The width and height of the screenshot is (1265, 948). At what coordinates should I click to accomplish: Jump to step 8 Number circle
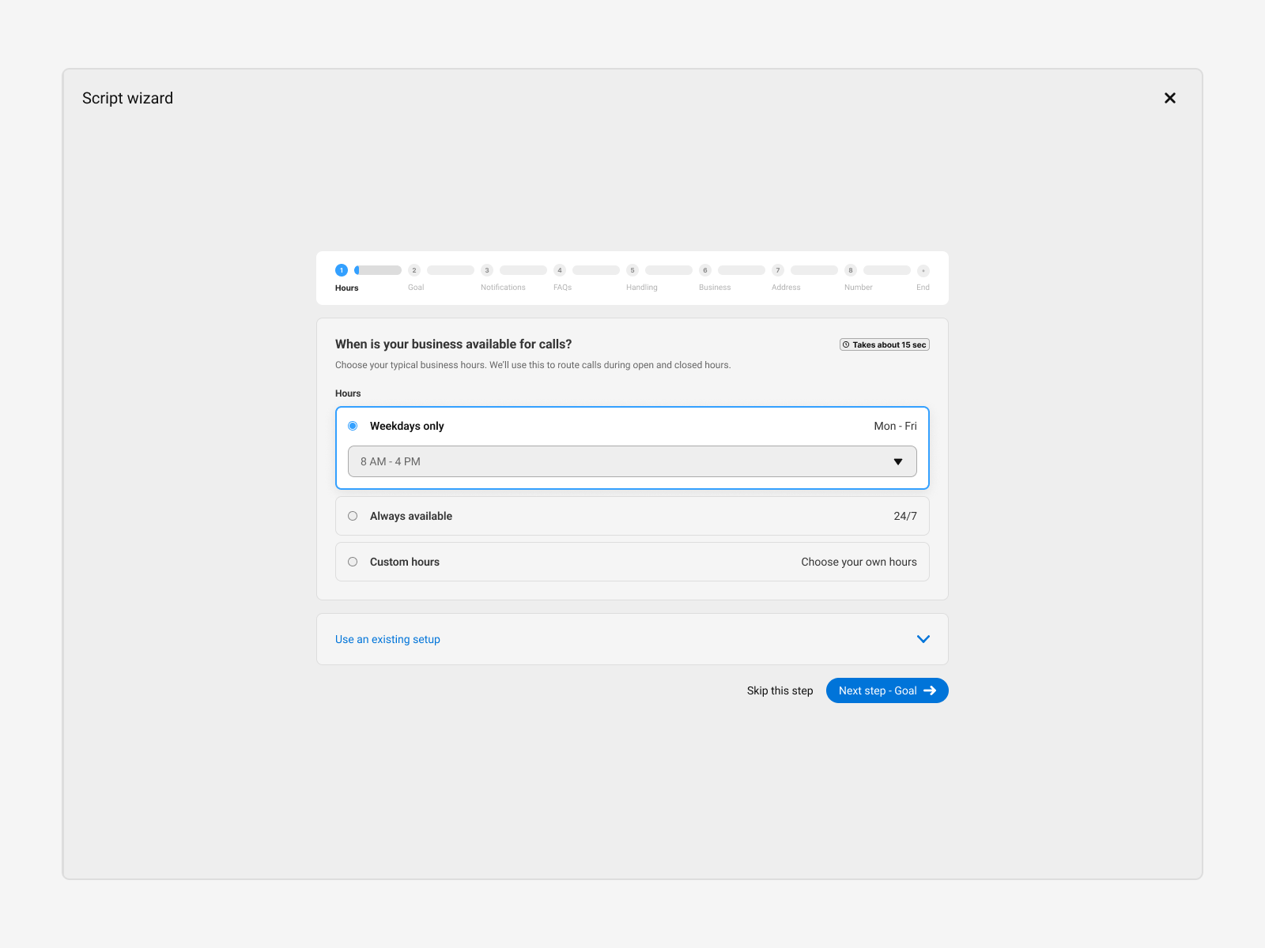point(851,270)
